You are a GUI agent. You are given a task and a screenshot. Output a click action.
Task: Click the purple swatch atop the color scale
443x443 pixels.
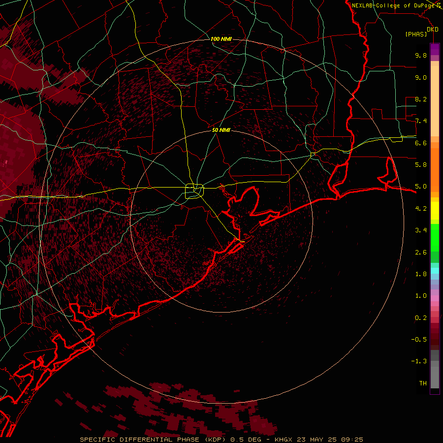pos(435,49)
